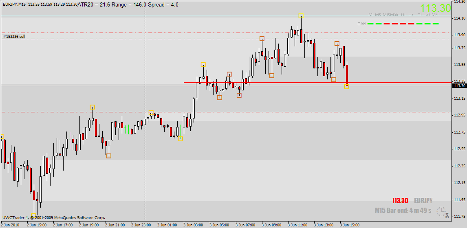Click the 111.95 price scale label
The height and width of the screenshot is (228, 467).
[x=459, y=200]
